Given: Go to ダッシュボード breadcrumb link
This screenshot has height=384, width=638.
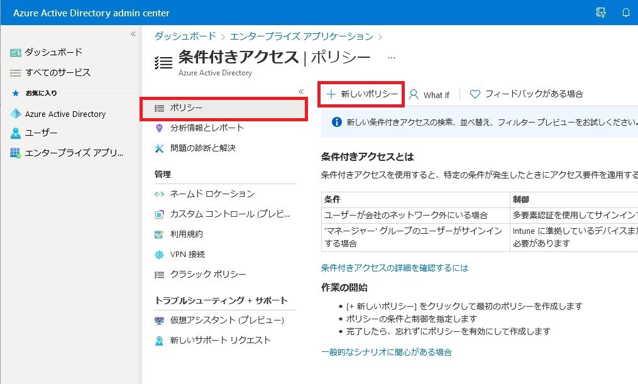Looking at the screenshot, I should pos(185,36).
